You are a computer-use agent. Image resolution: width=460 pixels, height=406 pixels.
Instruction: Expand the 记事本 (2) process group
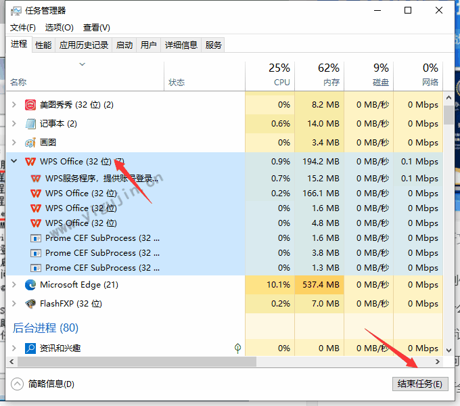(x=14, y=124)
